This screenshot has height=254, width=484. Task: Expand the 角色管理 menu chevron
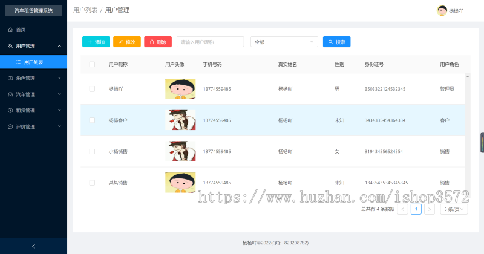pyautogui.click(x=59, y=78)
